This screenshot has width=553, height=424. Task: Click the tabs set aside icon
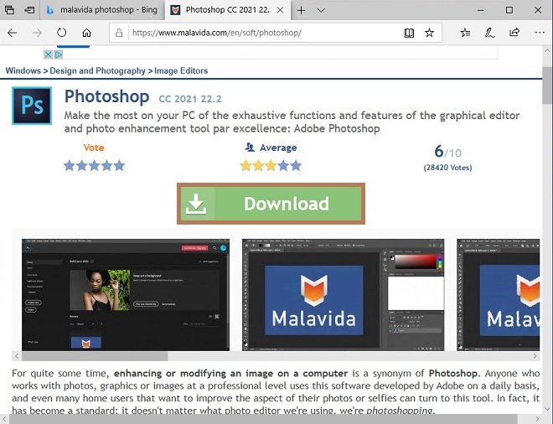point(9,10)
